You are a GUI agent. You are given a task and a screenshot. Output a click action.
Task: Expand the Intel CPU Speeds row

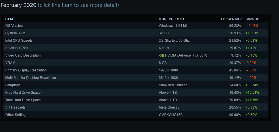tap(19, 41)
